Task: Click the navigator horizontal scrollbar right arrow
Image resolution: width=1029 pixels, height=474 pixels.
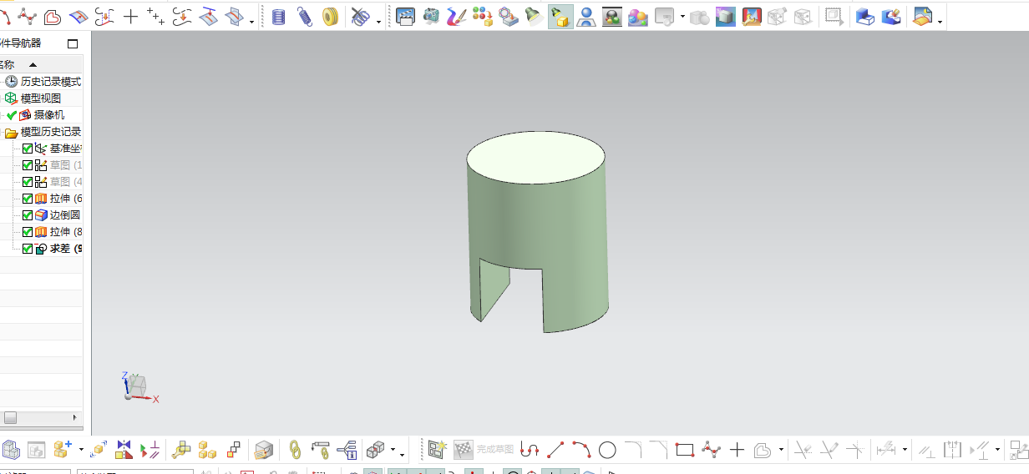Action: (75, 416)
